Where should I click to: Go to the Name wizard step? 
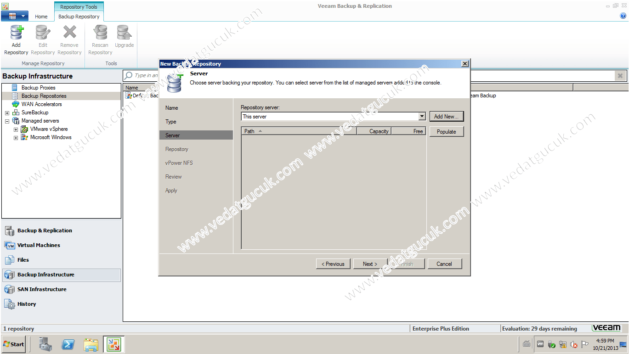pyautogui.click(x=171, y=108)
